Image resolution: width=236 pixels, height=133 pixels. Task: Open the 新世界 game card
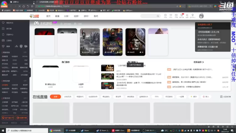(135, 42)
